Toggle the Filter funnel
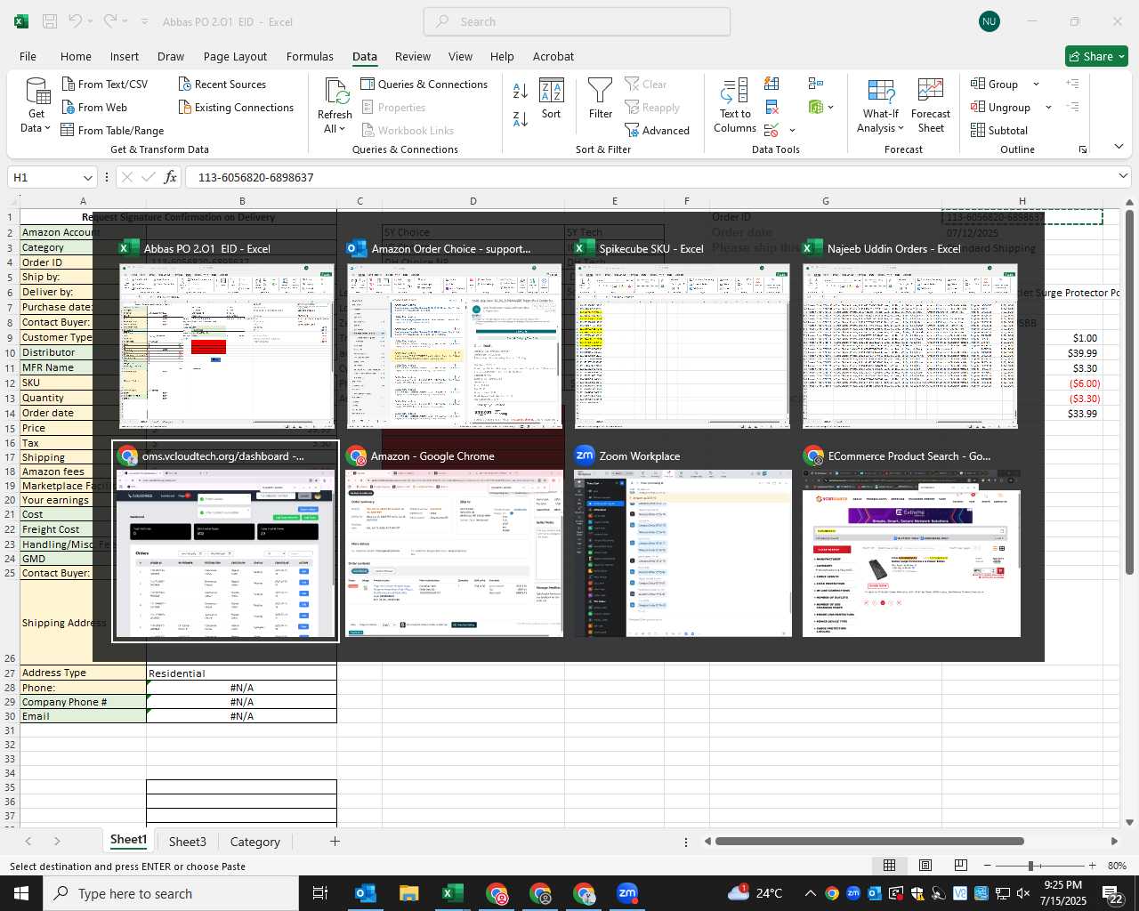The height and width of the screenshot is (911, 1139). point(601,99)
